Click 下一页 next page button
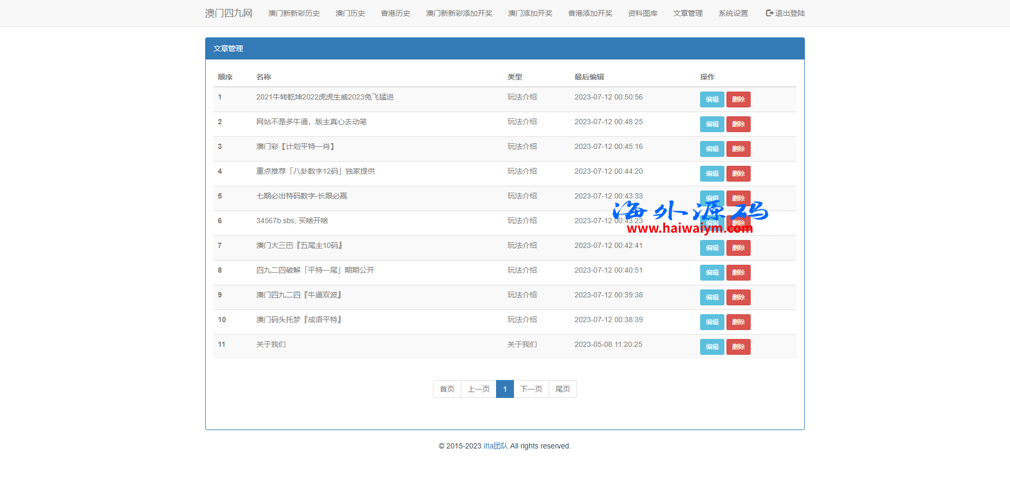 coord(531,389)
